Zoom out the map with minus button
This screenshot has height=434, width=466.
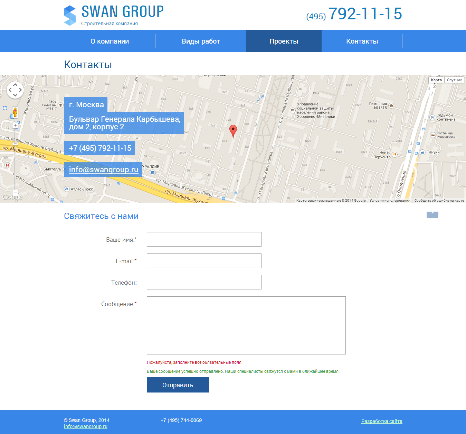pos(15,193)
